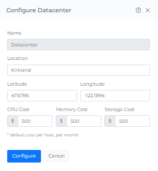The width and height of the screenshot is (158, 171).
Task: Open the help question mark icon
Action: point(138,10)
